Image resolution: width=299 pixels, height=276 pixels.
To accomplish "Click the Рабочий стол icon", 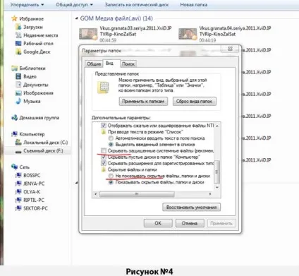I will 18,43.
